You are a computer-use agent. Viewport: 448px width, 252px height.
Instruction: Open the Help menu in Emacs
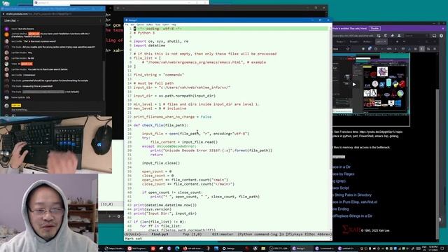pos(174,24)
